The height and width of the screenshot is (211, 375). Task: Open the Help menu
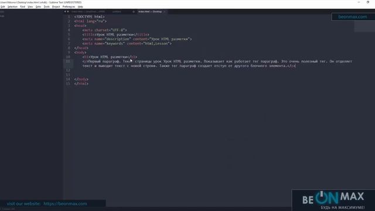(x=80, y=6)
